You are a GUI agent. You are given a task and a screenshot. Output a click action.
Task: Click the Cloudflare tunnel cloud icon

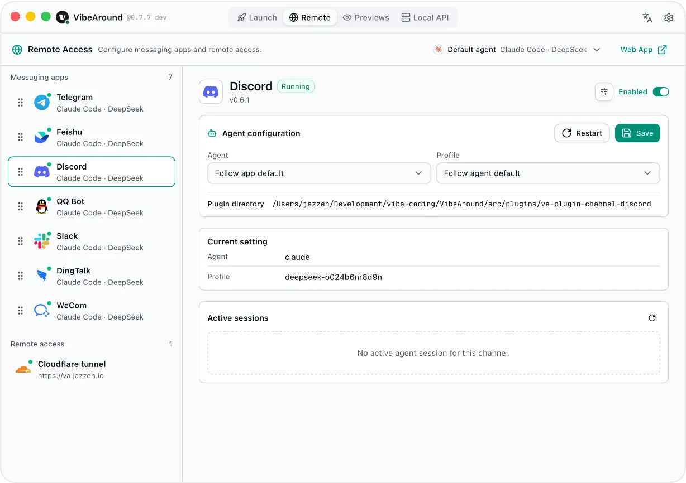23,369
